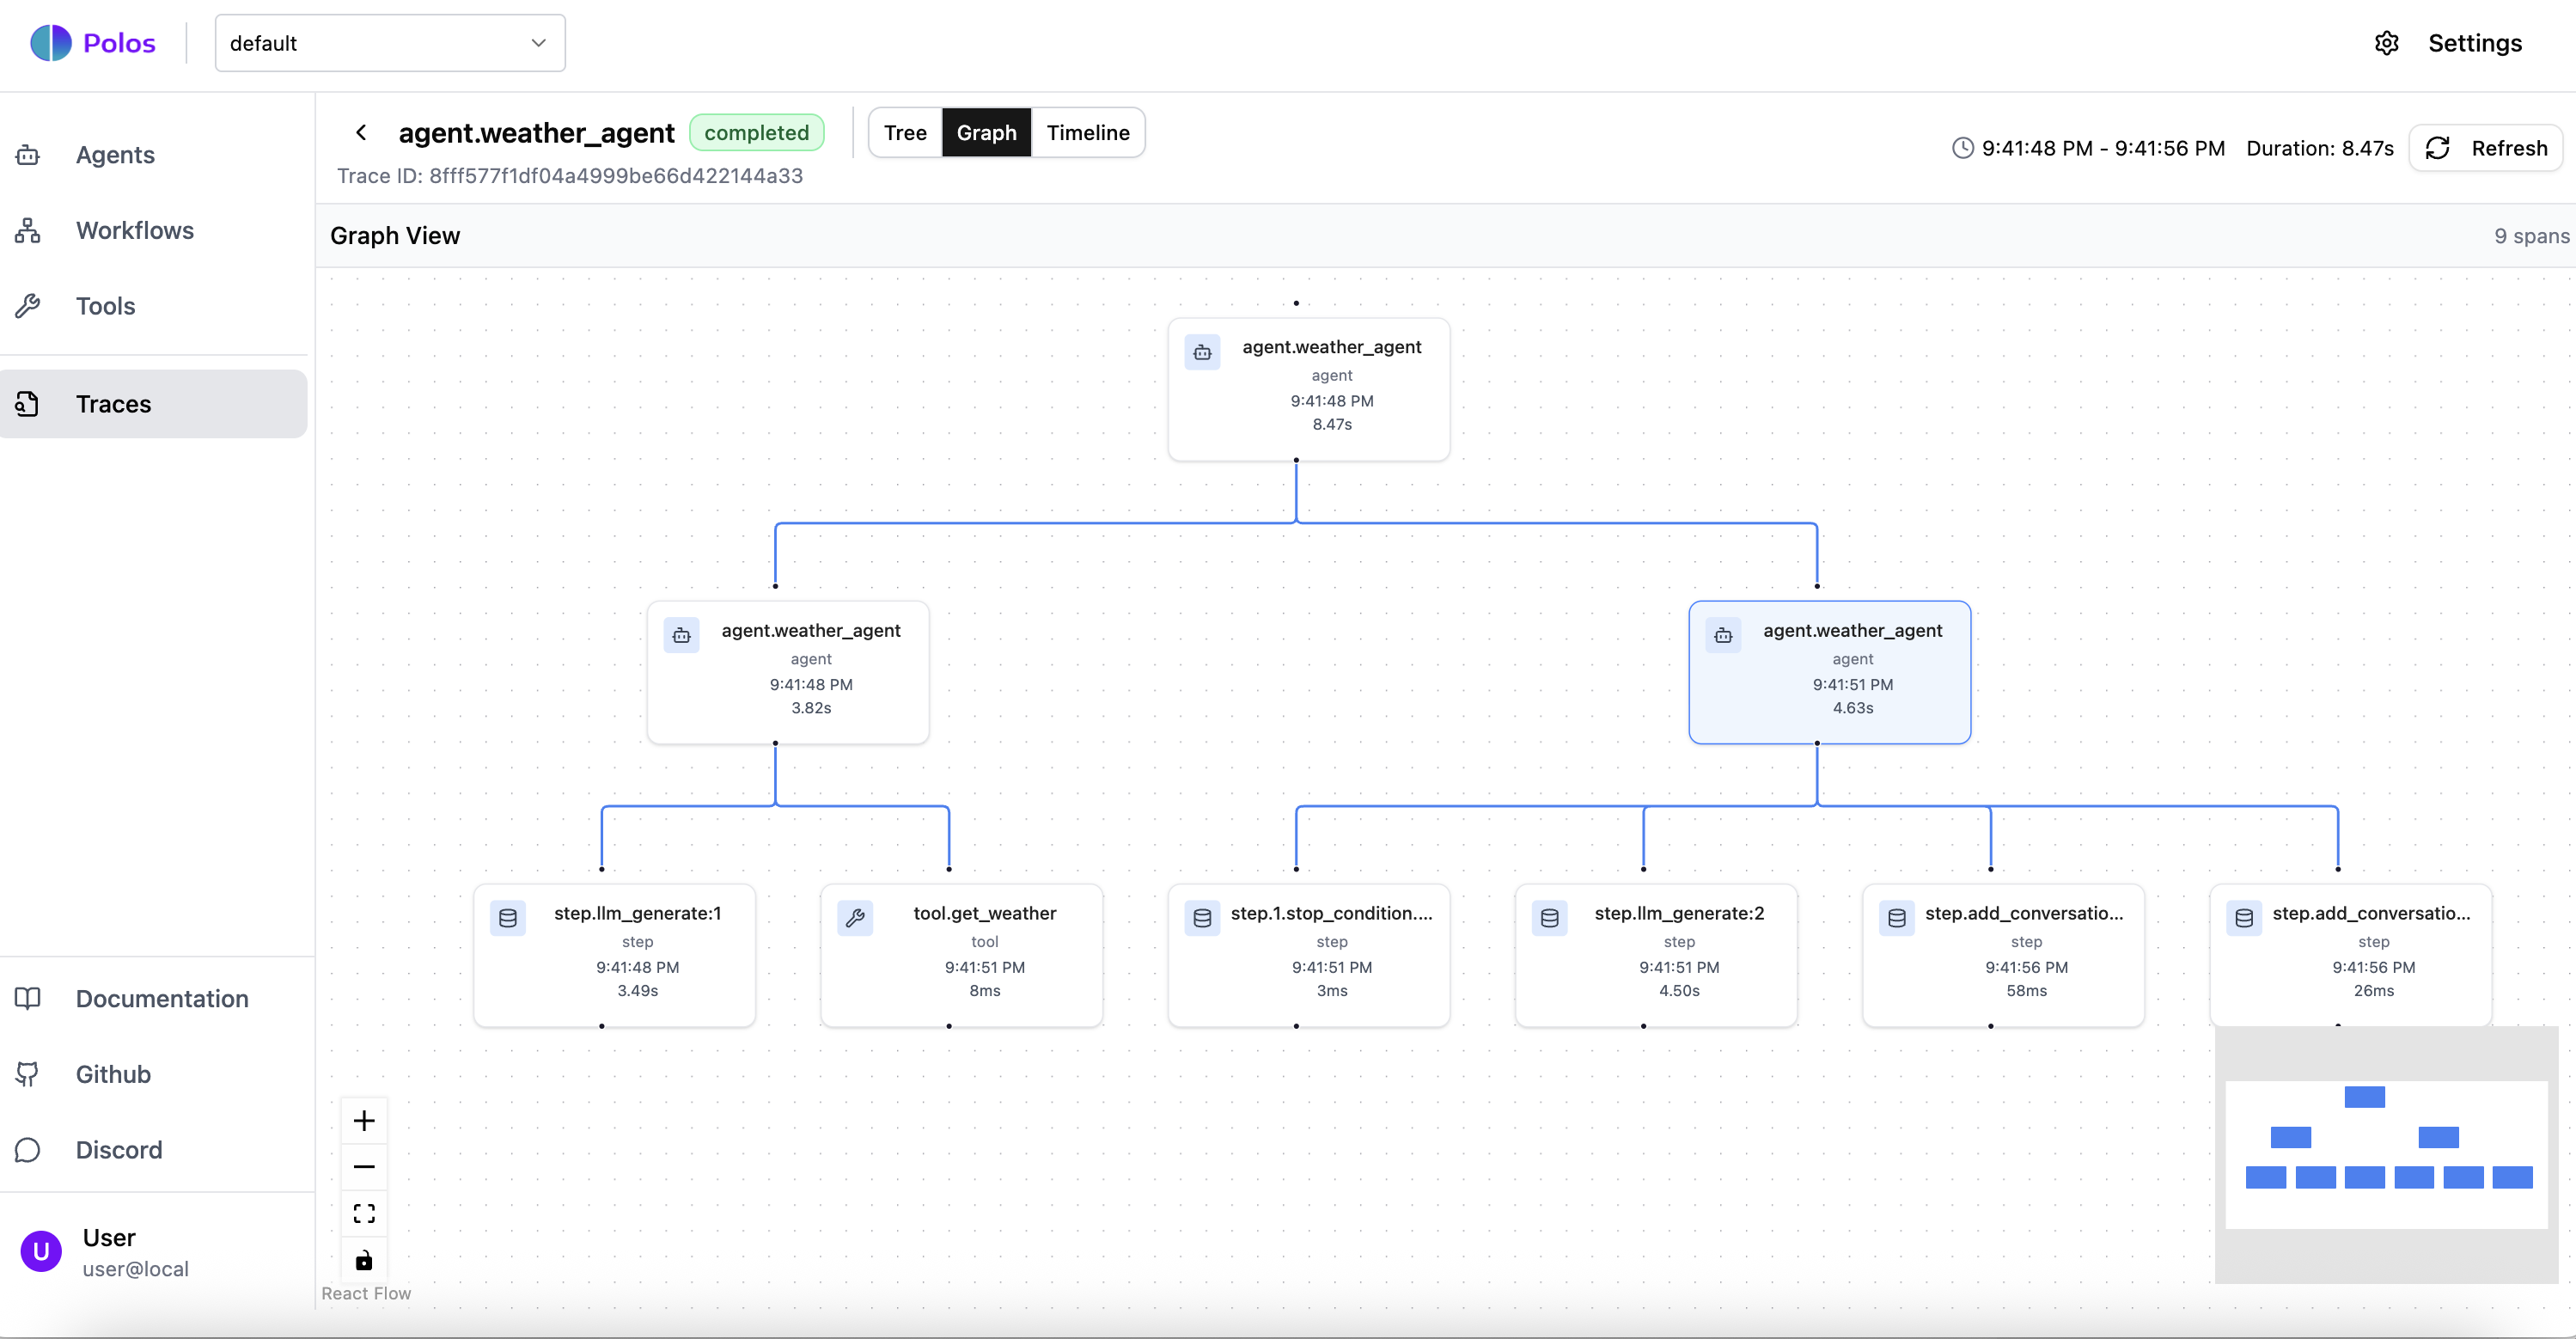Click the Refresh button
Image resolution: width=2576 pixels, height=1339 pixels.
pyautogui.click(x=2487, y=147)
